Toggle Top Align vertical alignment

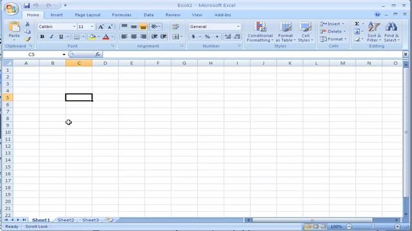pyautogui.click(x=124, y=26)
